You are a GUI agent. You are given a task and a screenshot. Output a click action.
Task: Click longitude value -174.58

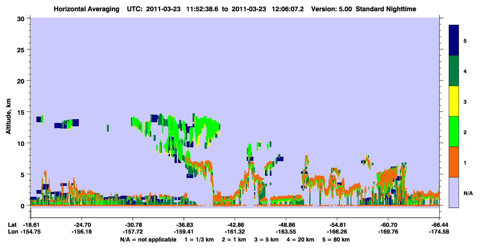[x=439, y=232]
